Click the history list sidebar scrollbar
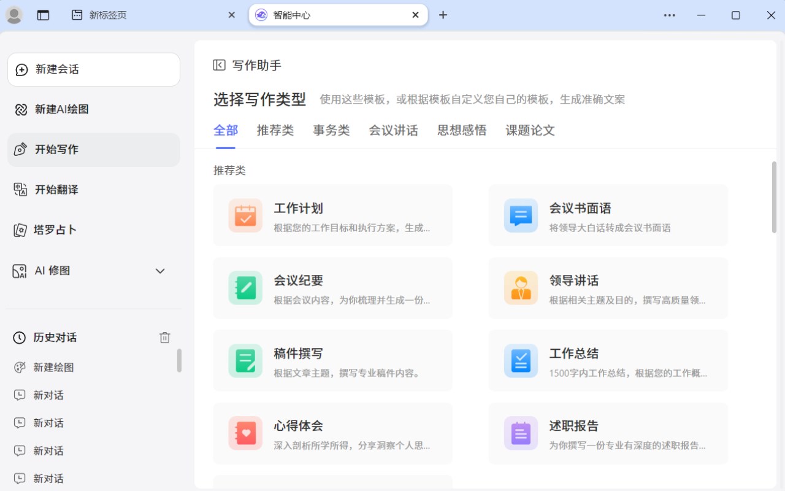Image resolution: width=785 pixels, height=491 pixels. 179,360
